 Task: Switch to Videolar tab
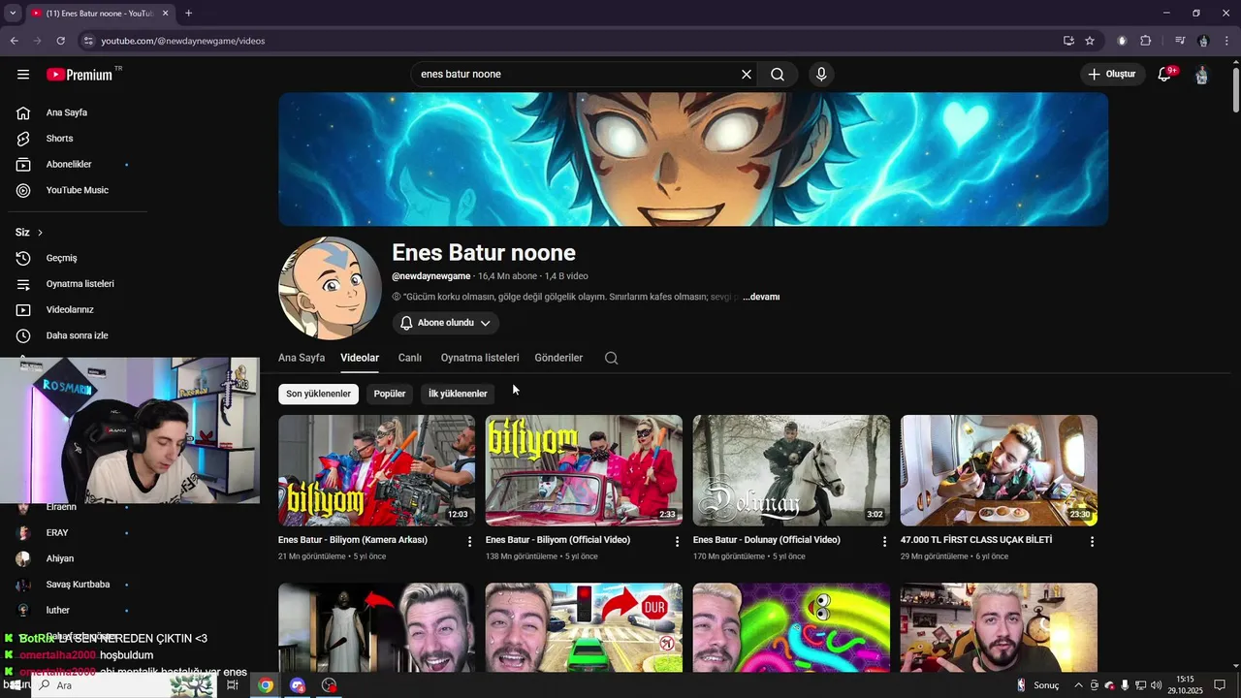point(360,358)
